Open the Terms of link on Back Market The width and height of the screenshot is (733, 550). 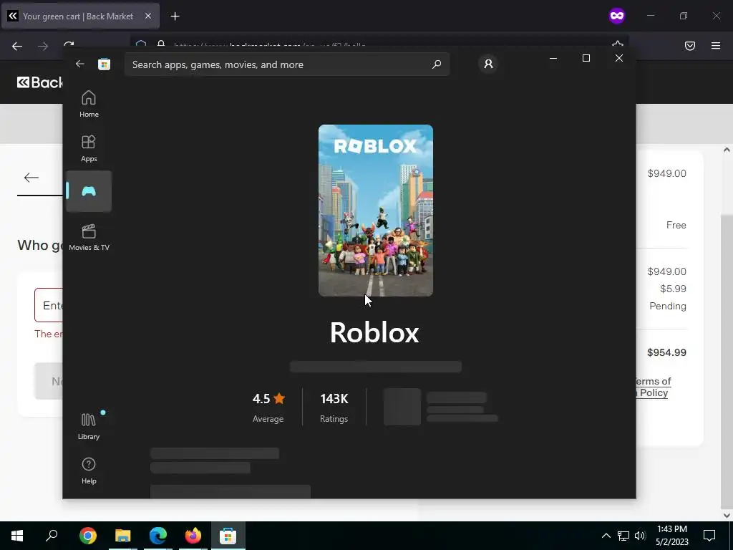(654, 381)
